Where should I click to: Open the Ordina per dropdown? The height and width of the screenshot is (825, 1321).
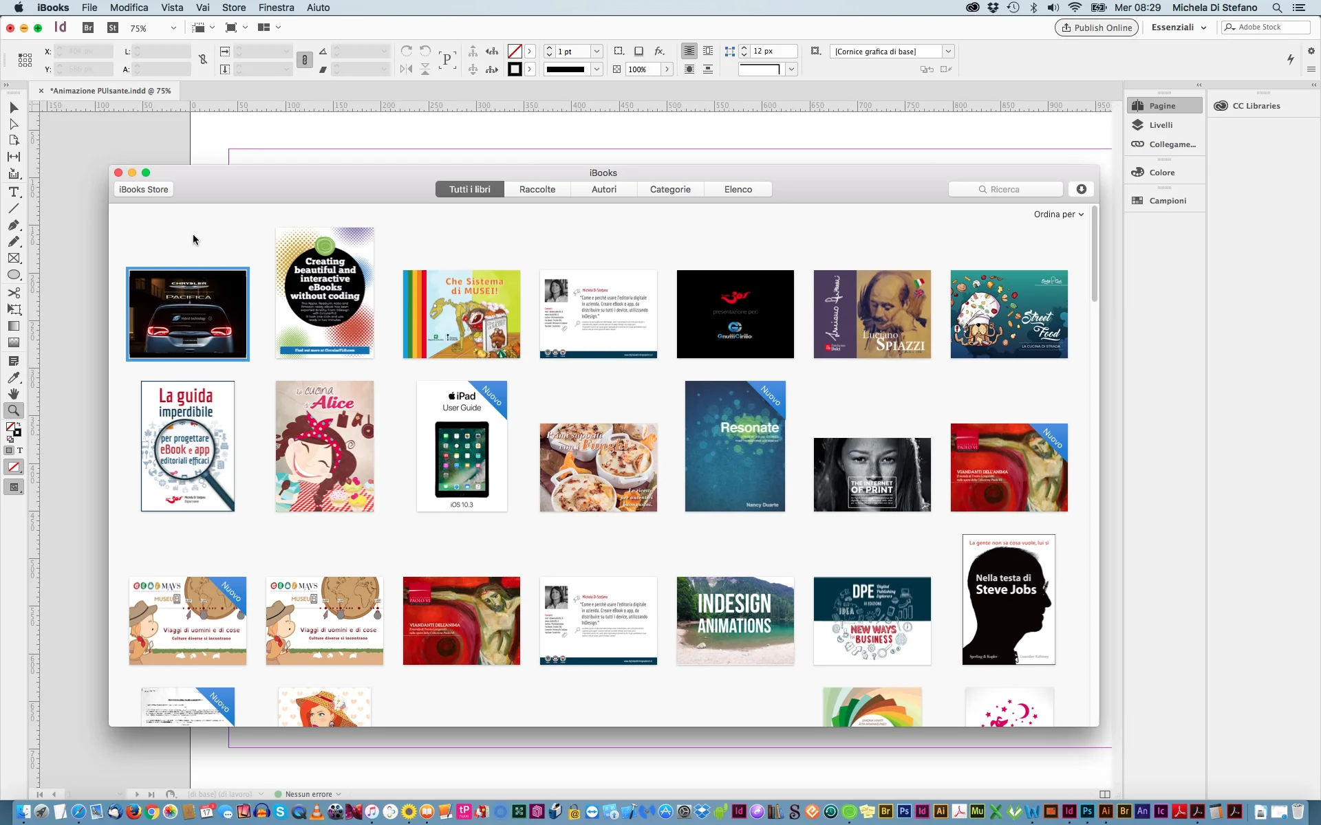click(1058, 214)
